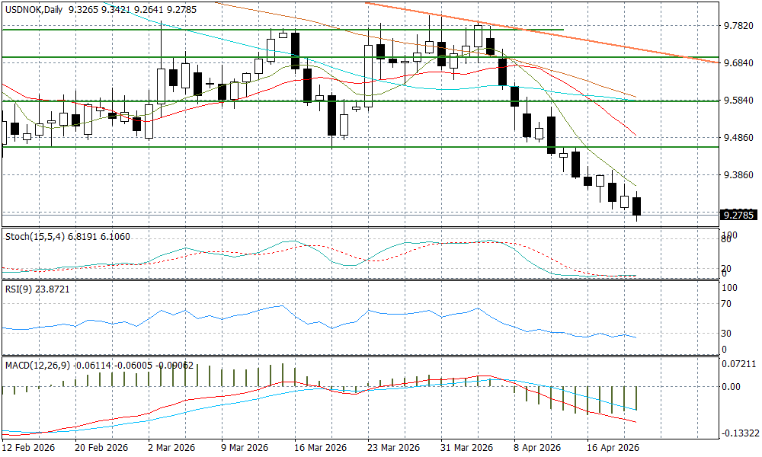Select the 2 Mar 2026 date label
This screenshot has height=457, width=762.
coord(171,448)
